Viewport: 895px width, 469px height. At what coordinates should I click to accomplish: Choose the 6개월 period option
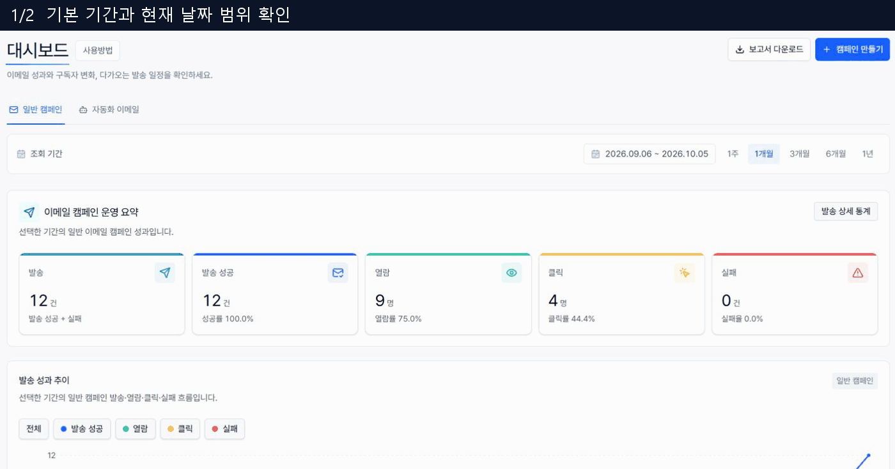(x=836, y=154)
